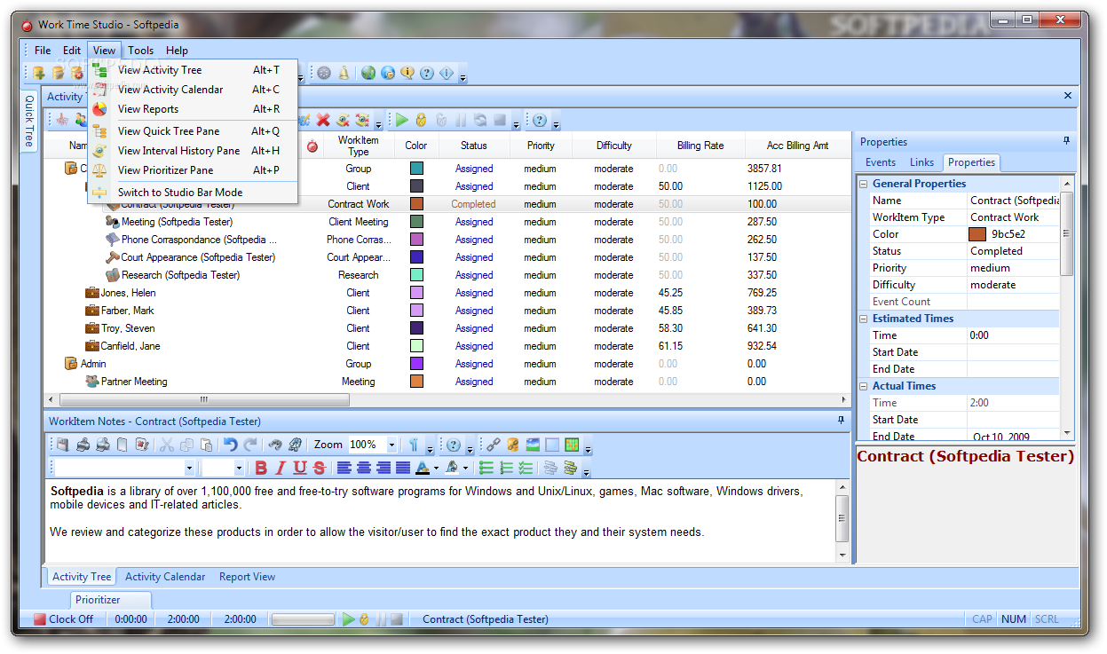The width and height of the screenshot is (1107, 654).
Task: Click the help icon in notes toolbar
Action: coord(454,445)
